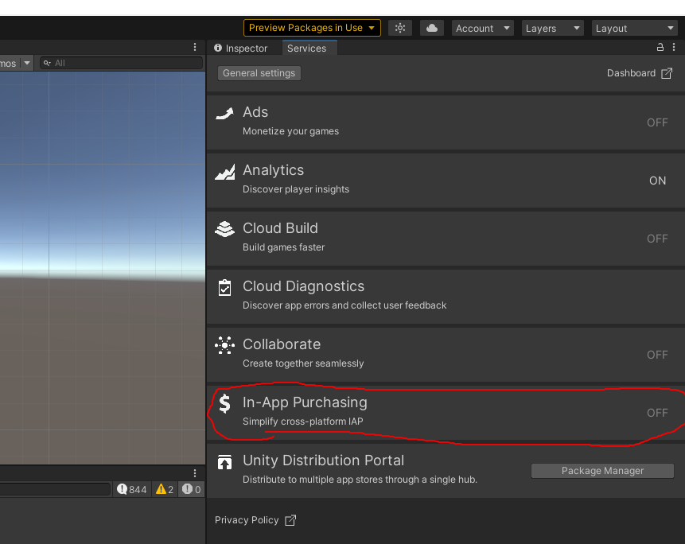The image size is (685, 544).
Task: Click Discover player insights description
Action: (x=296, y=189)
